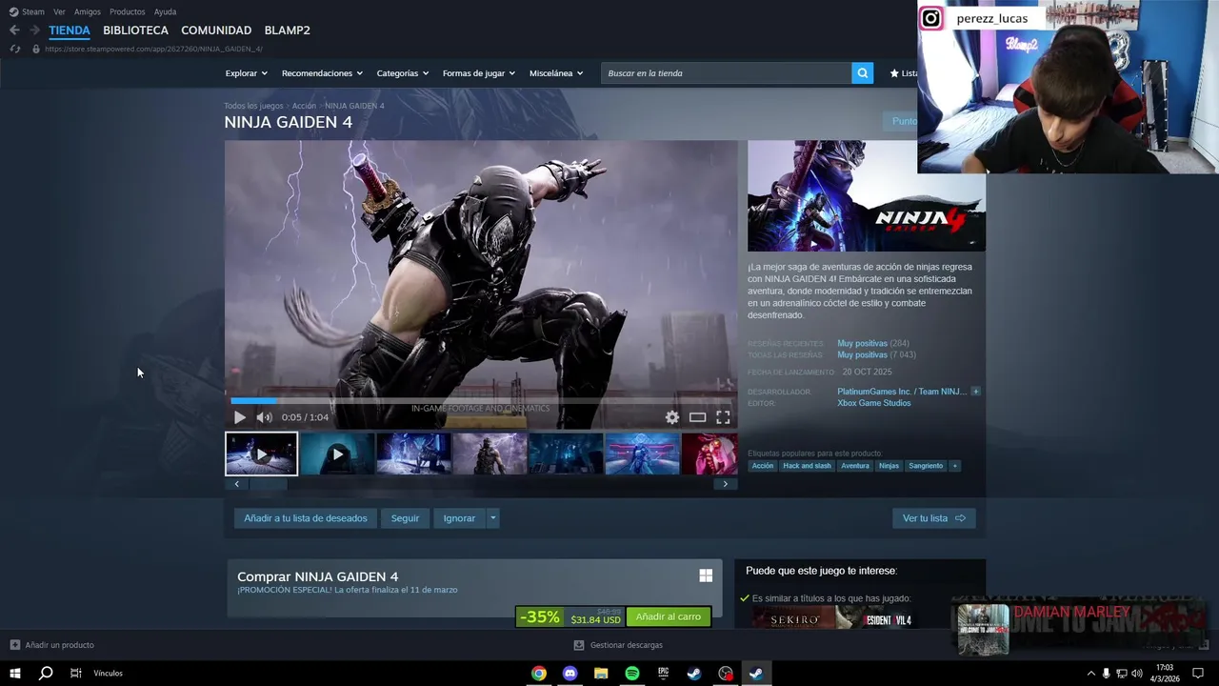This screenshot has height=686, width=1219.
Task: Select the fourth screenshot thumbnail with ninja standing
Action: [x=490, y=454]
